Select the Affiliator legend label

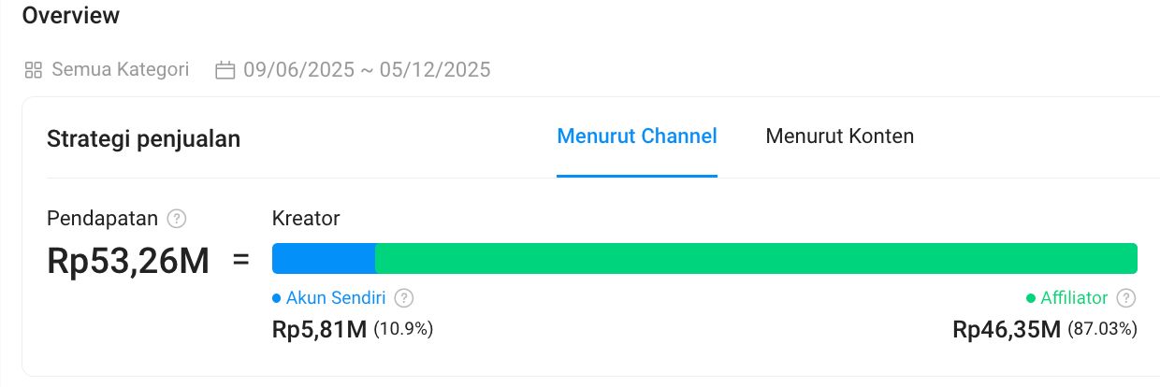point(1075,298)
